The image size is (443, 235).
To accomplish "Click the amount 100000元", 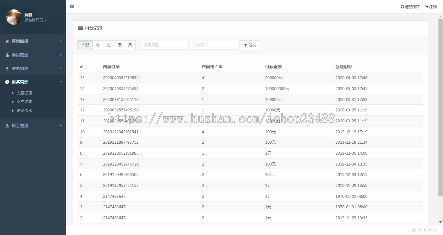I will point(274,99).
